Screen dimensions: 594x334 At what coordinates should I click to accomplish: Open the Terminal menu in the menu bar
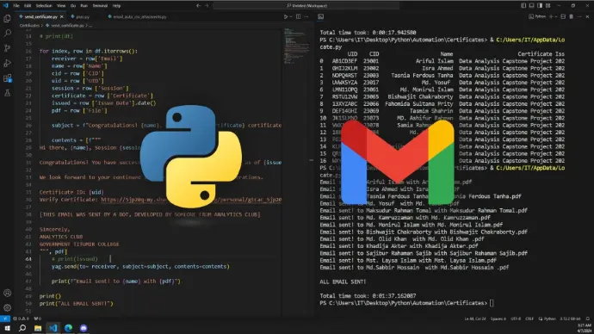click(x=100, y=6)
